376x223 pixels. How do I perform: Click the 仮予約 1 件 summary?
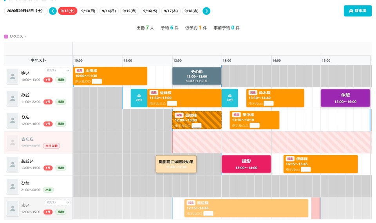[x=196, y=28]
